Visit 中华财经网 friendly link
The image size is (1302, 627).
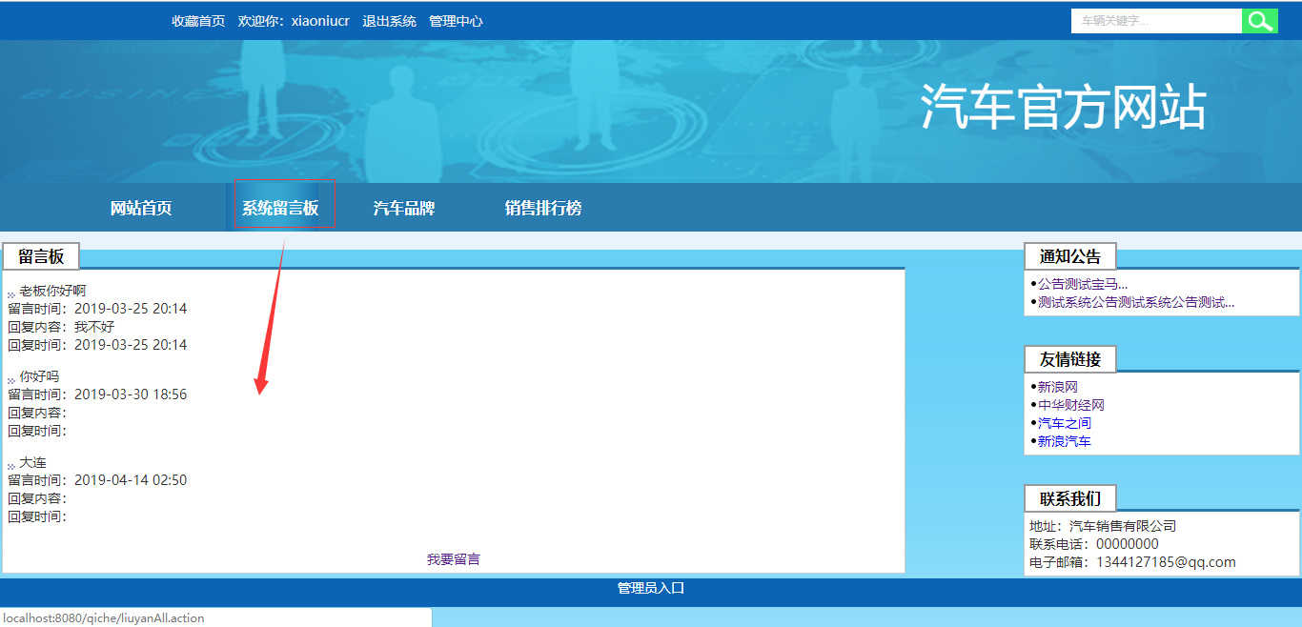point(1071,405)
